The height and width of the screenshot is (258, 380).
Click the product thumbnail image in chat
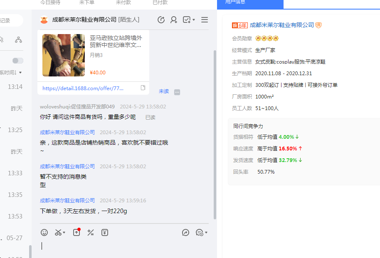pyautogui.click(x=64, y=55)
